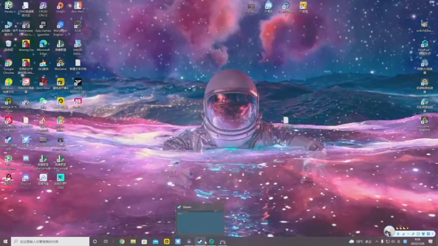The width and height of the screenshot is (438, 246).
Task: Open Chrome from the taskbar
Action: pos(122,242)
